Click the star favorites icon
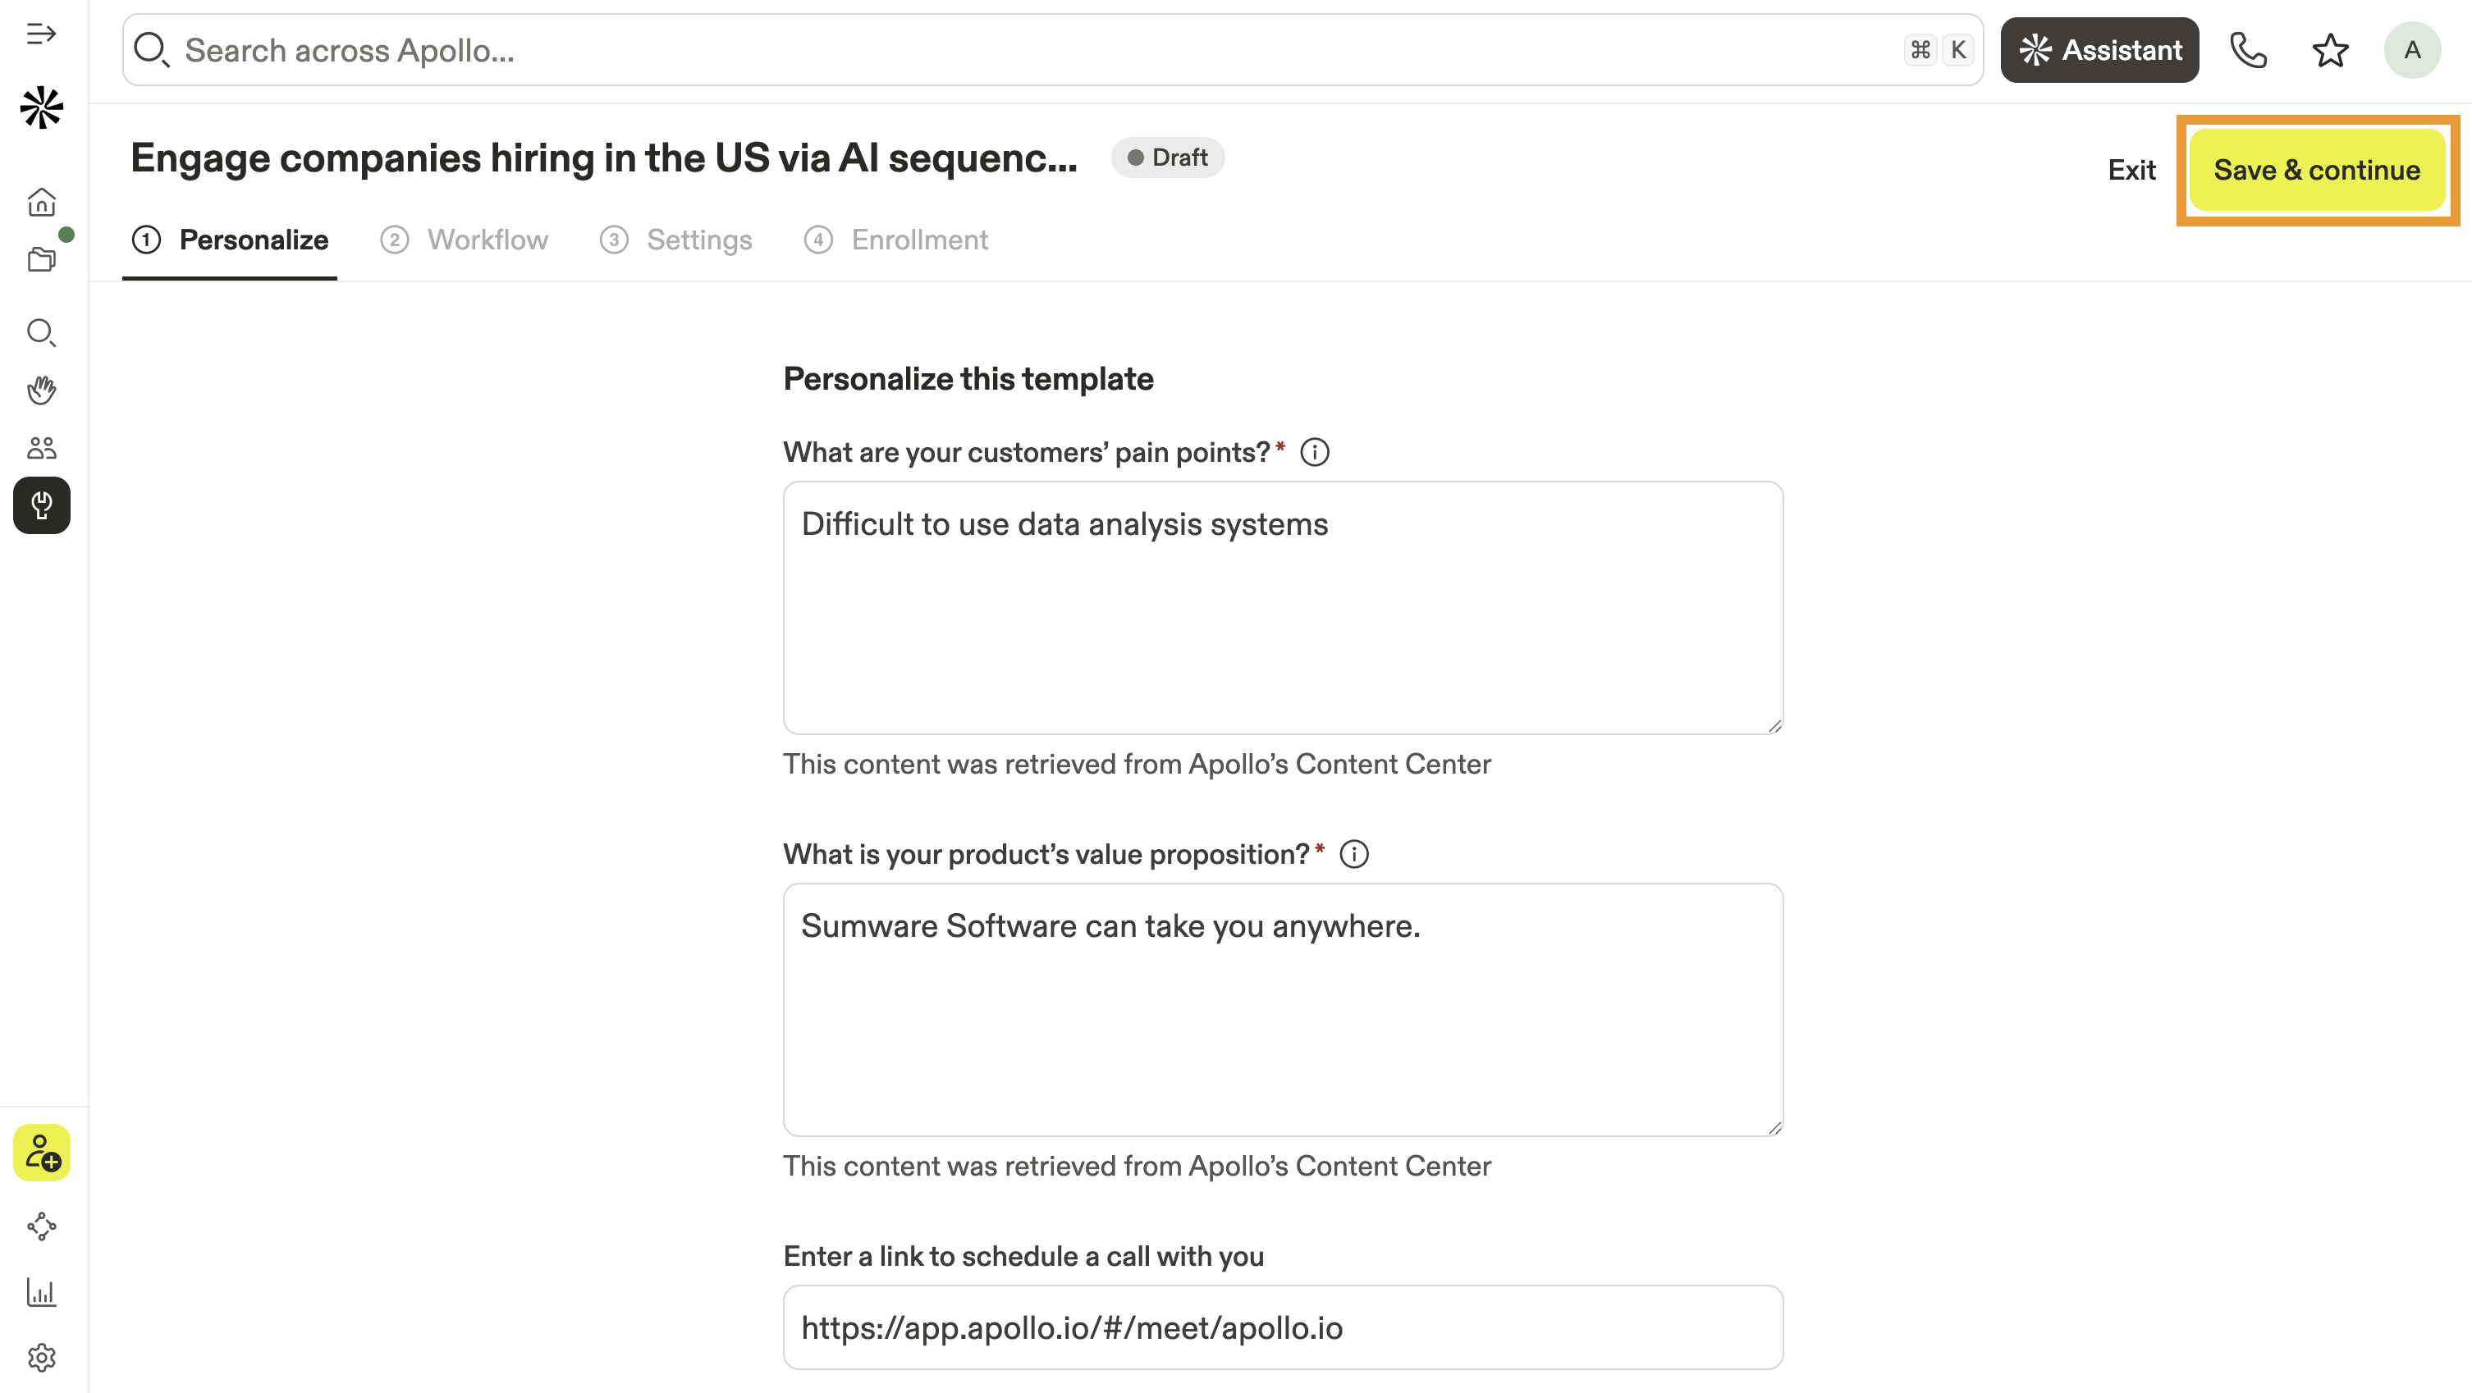The image size is (2472, 1393). click(2330, 50)
